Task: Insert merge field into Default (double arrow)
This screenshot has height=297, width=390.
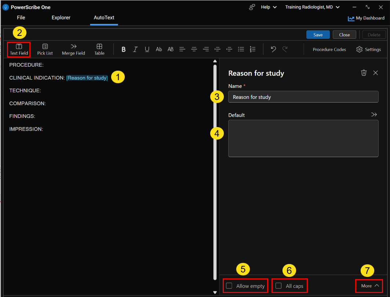Action: tap(374, 115)
